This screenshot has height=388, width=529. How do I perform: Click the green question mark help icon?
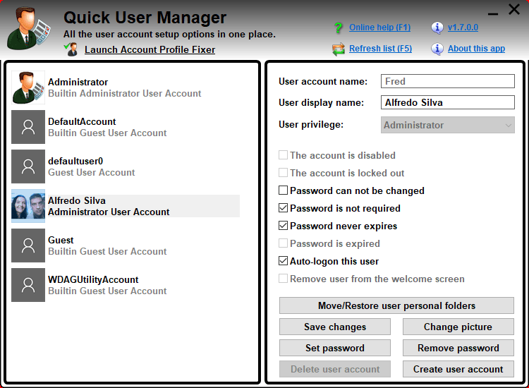point(338,28)
